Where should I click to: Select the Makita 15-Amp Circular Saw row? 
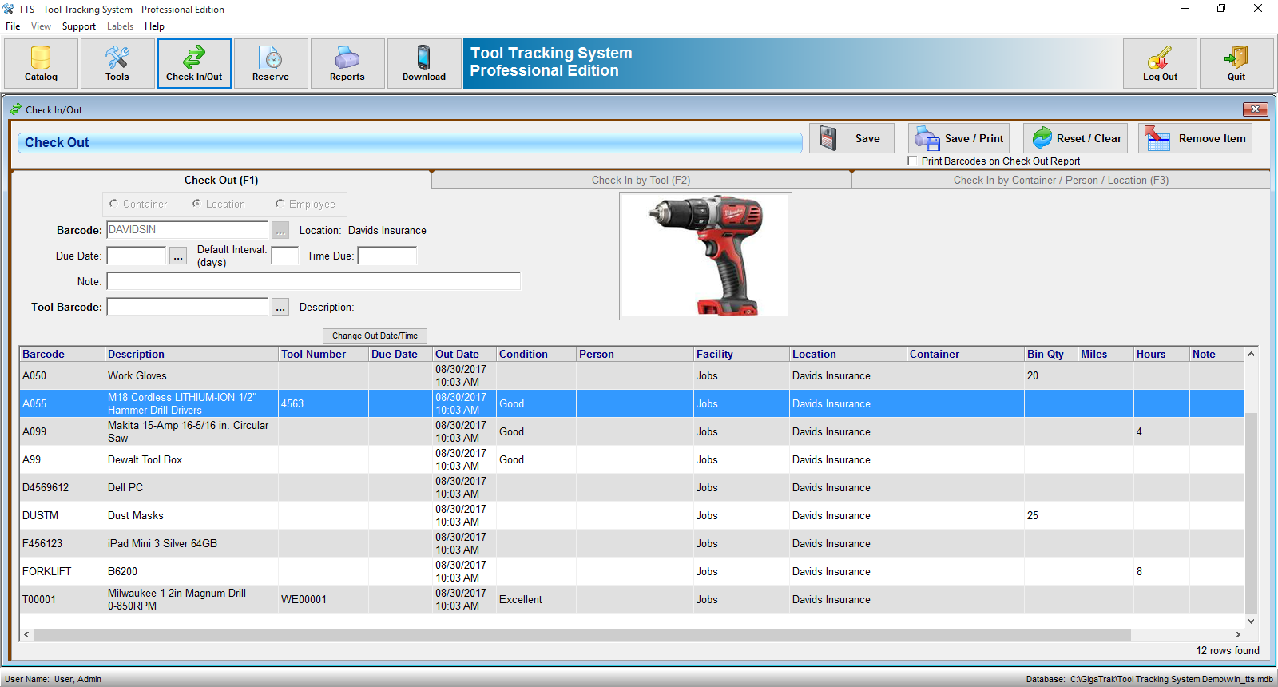[x=632, y=431]
